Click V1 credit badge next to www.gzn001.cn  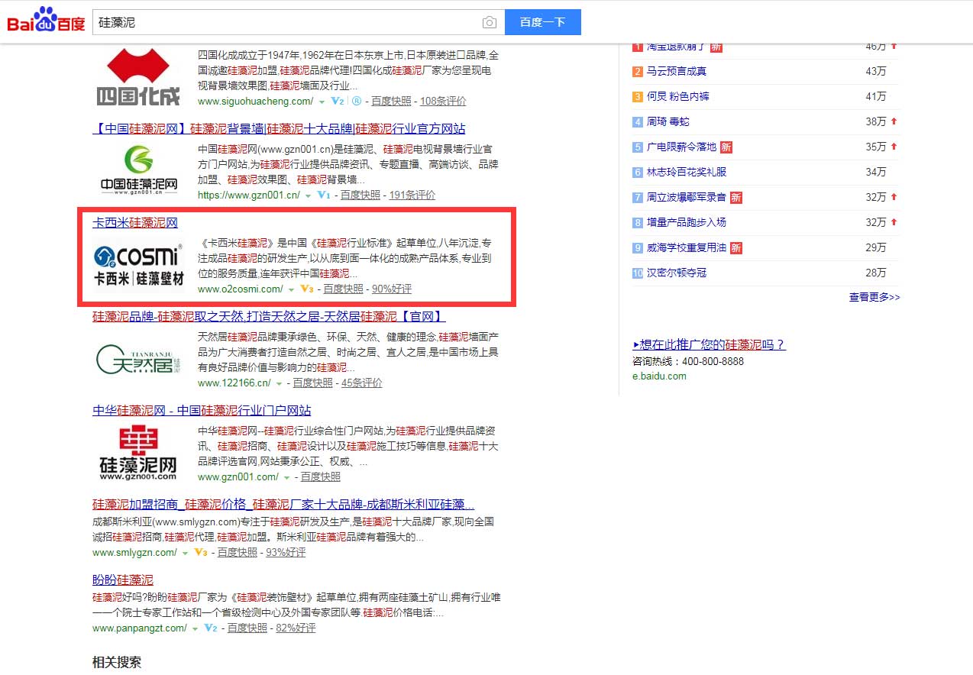[323, 195]
